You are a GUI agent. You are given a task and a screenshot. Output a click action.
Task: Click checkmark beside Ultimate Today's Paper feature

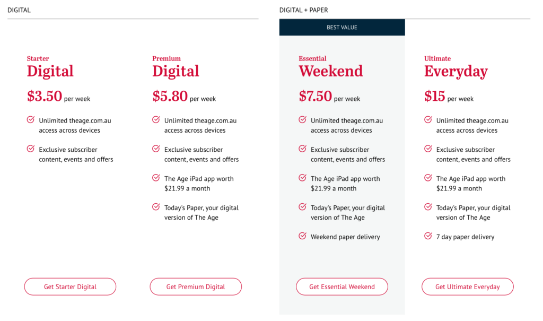point(428,207)
